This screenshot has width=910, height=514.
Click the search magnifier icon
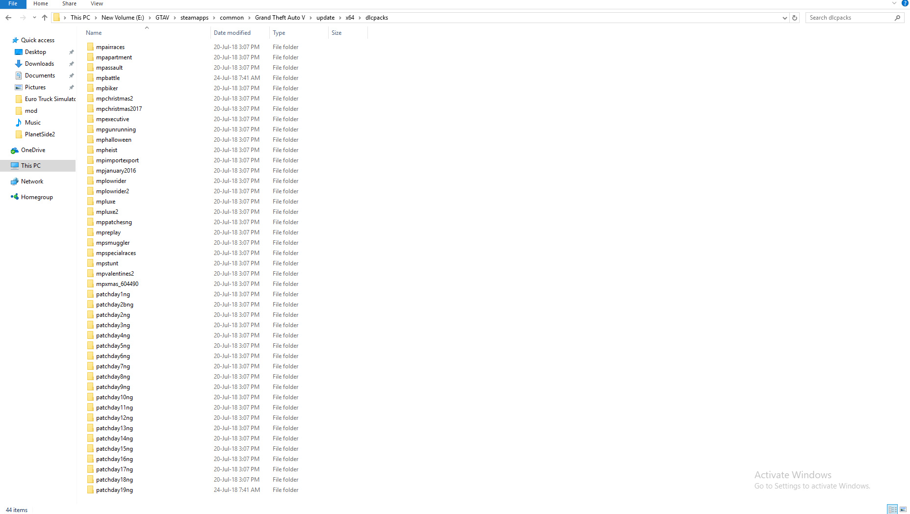coord(898,17)
